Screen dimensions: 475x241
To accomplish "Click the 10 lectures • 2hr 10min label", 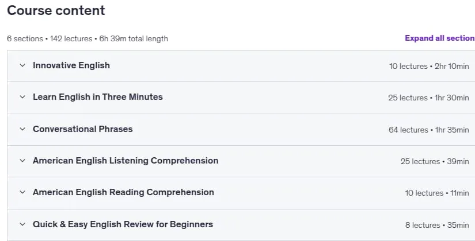I will [429, 66].
